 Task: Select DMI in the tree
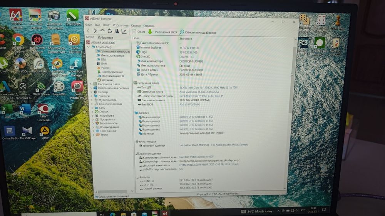click(x=102, y=59)
